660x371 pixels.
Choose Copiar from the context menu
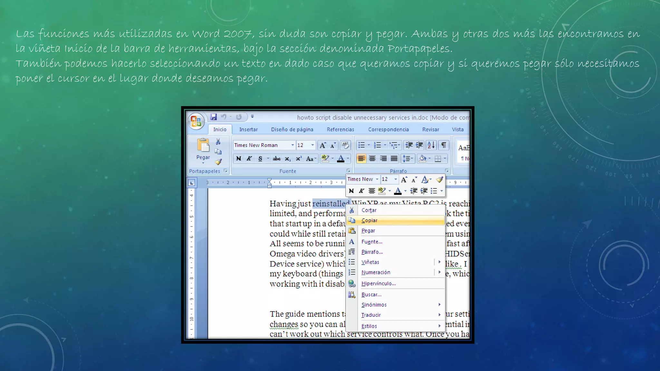click(396, 221)
